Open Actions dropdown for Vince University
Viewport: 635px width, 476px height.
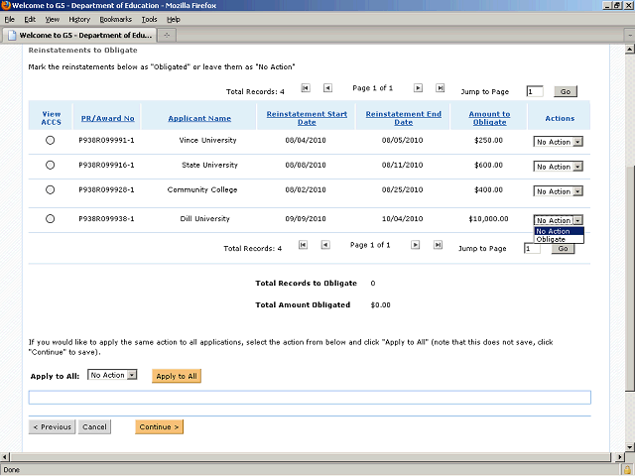tap(559, 142)
